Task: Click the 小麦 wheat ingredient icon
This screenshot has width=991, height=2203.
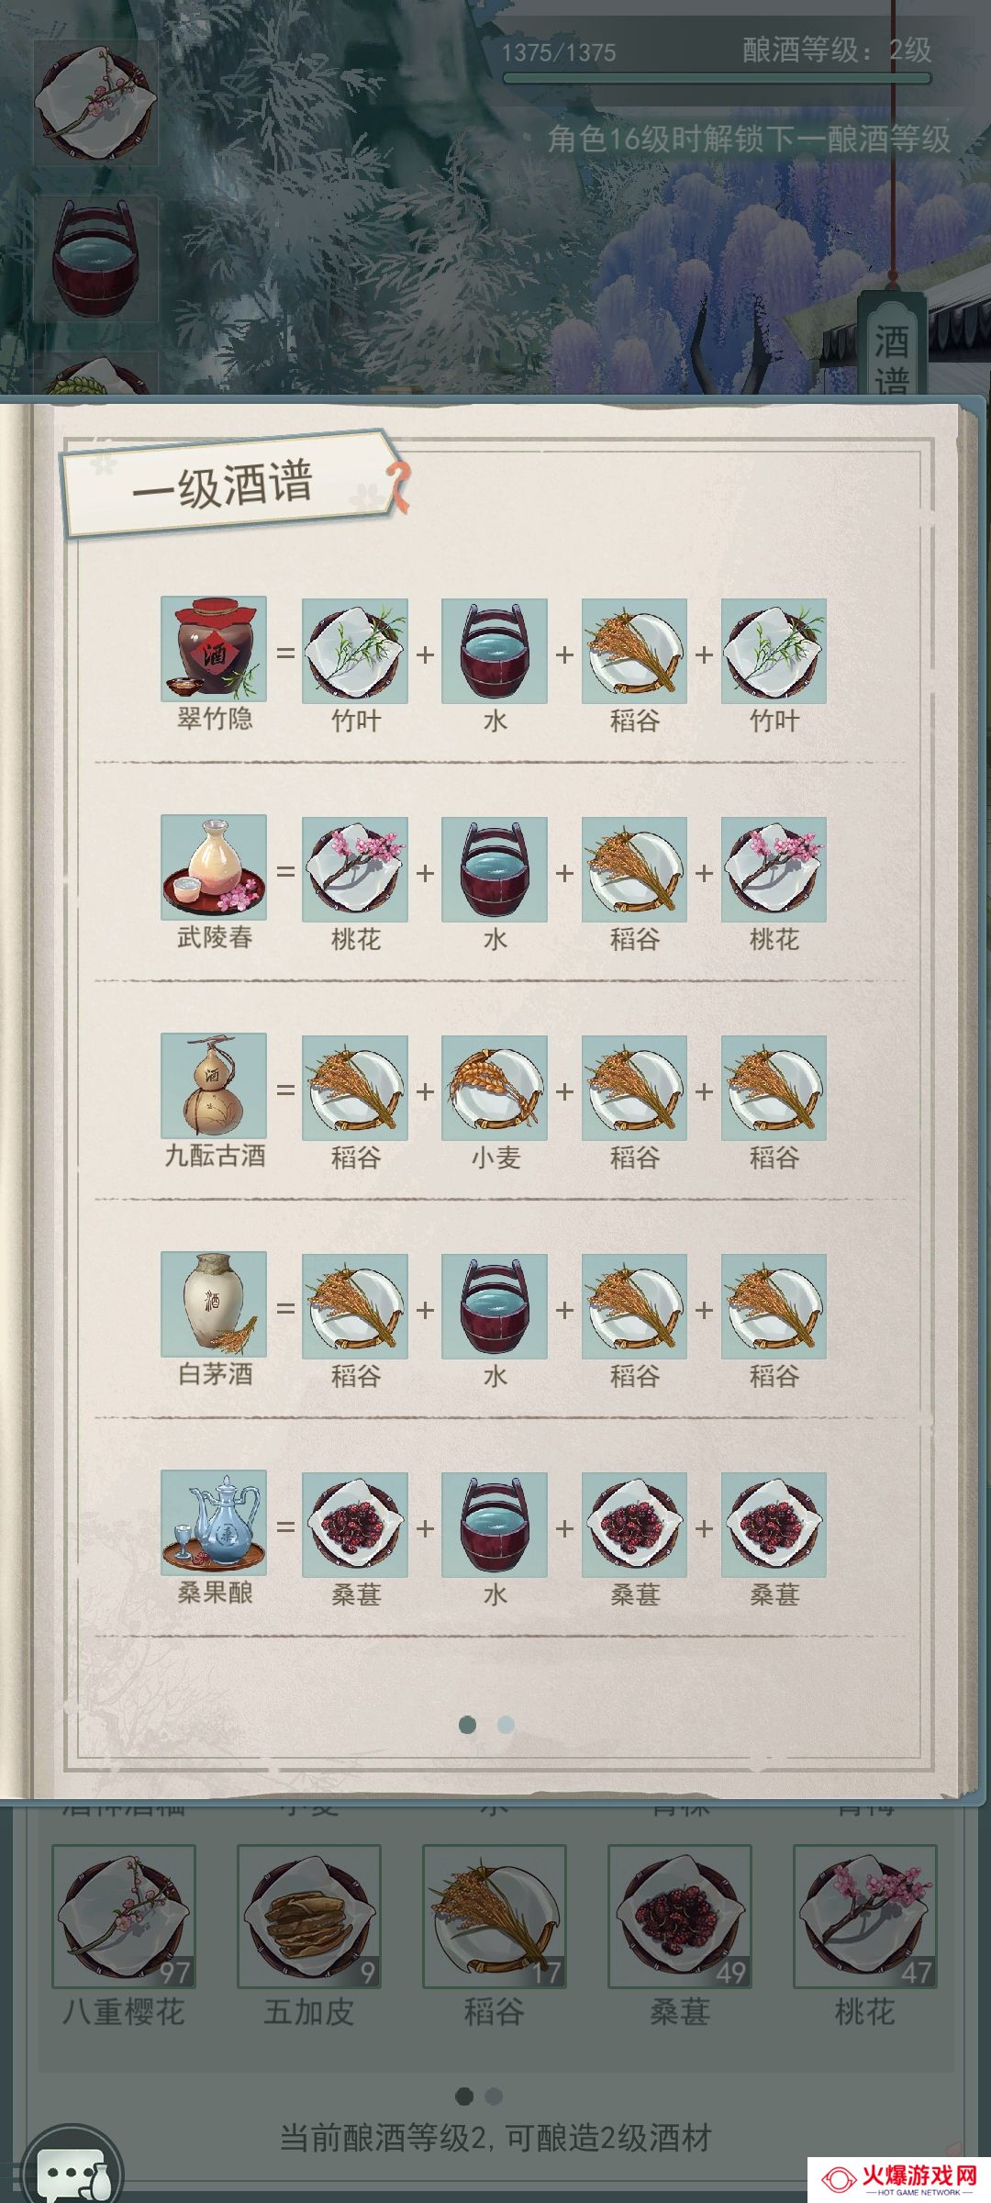Action: (x=495, y=1089)
